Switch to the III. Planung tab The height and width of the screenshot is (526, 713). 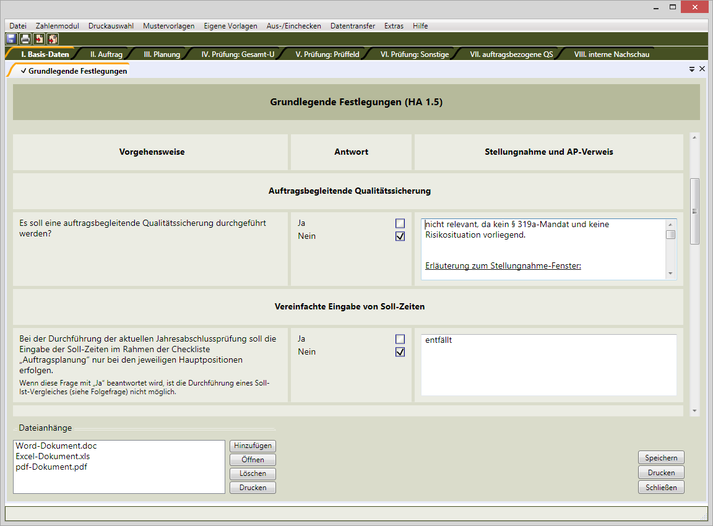tap(162, 54)
